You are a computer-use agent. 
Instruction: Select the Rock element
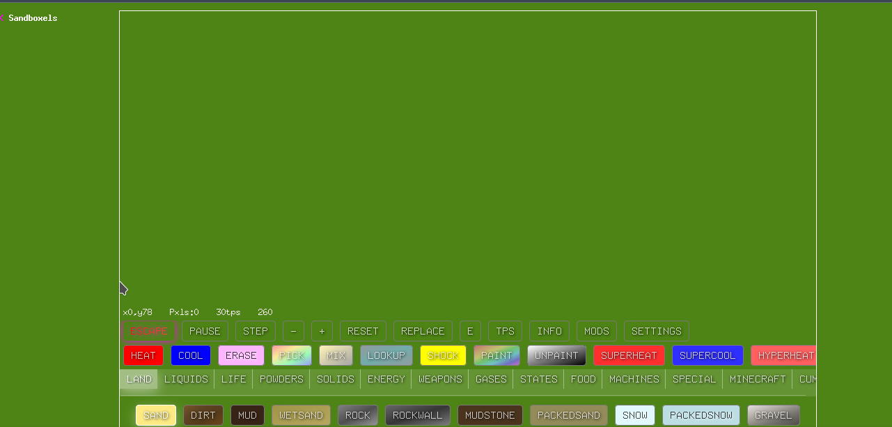click(x=358, y=415)
